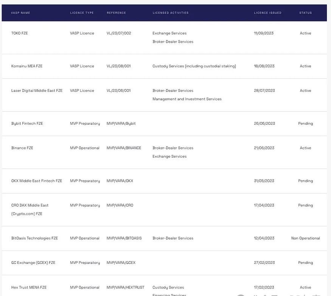Select reference MVP/VARA/BINANCE
This screenshot has height=296, width=331.
pos(124,148)
